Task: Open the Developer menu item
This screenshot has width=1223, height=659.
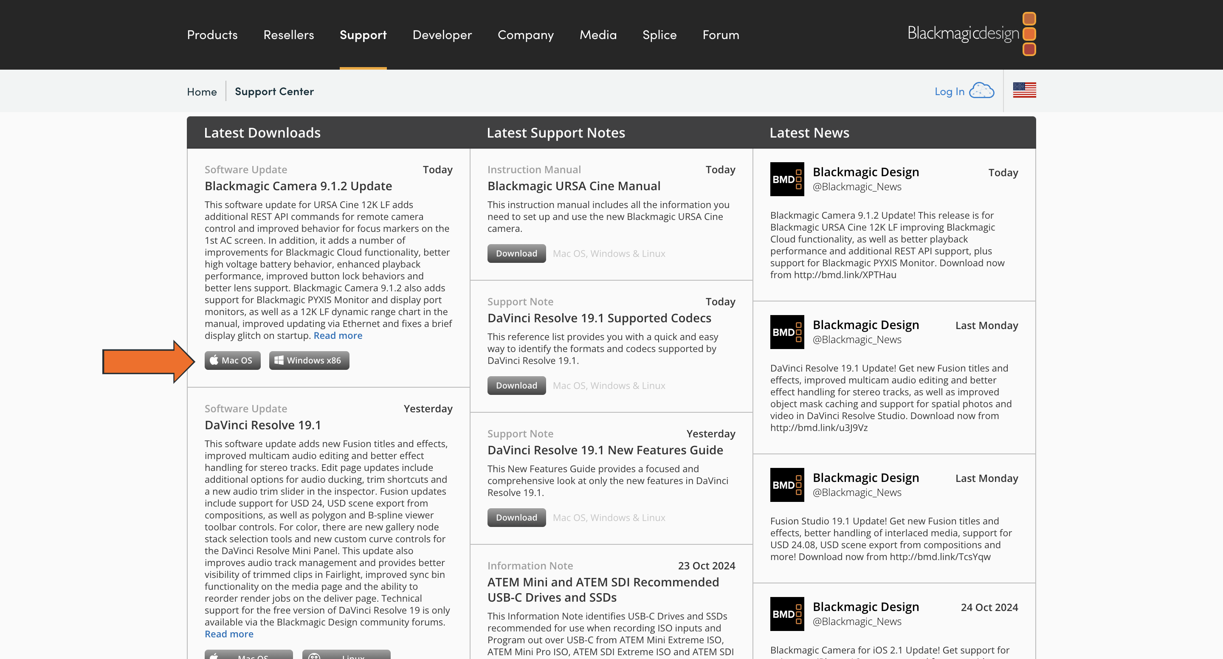Action: (442, 35)
